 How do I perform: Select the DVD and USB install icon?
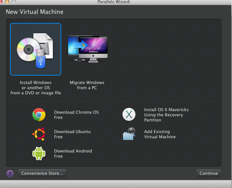click(x=35, y=49)
